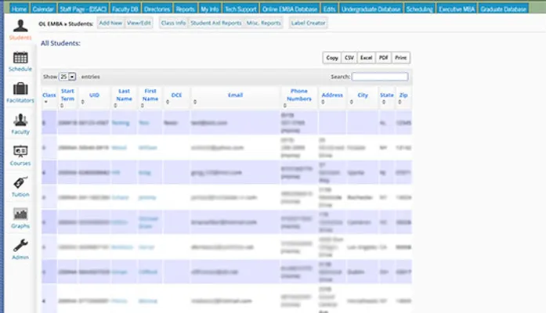Click the Tuition price tag icon
546x313 pixels.
point(20,182)
